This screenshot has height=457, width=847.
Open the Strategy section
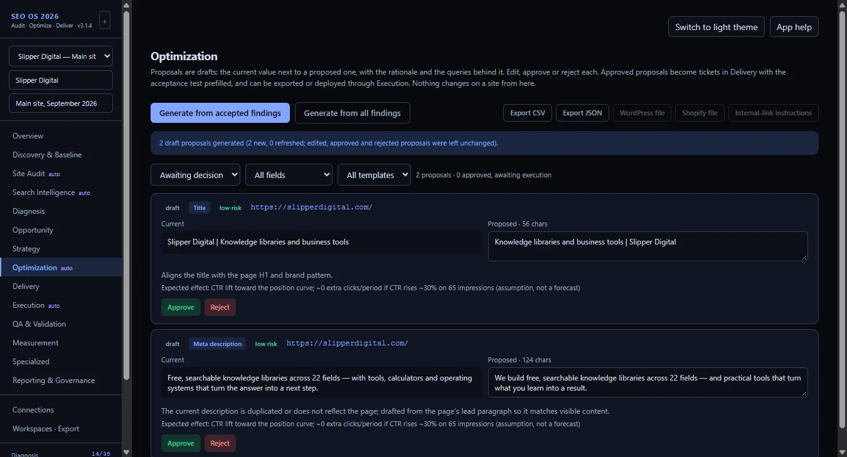pyautogui.click(x=61, y=249)
